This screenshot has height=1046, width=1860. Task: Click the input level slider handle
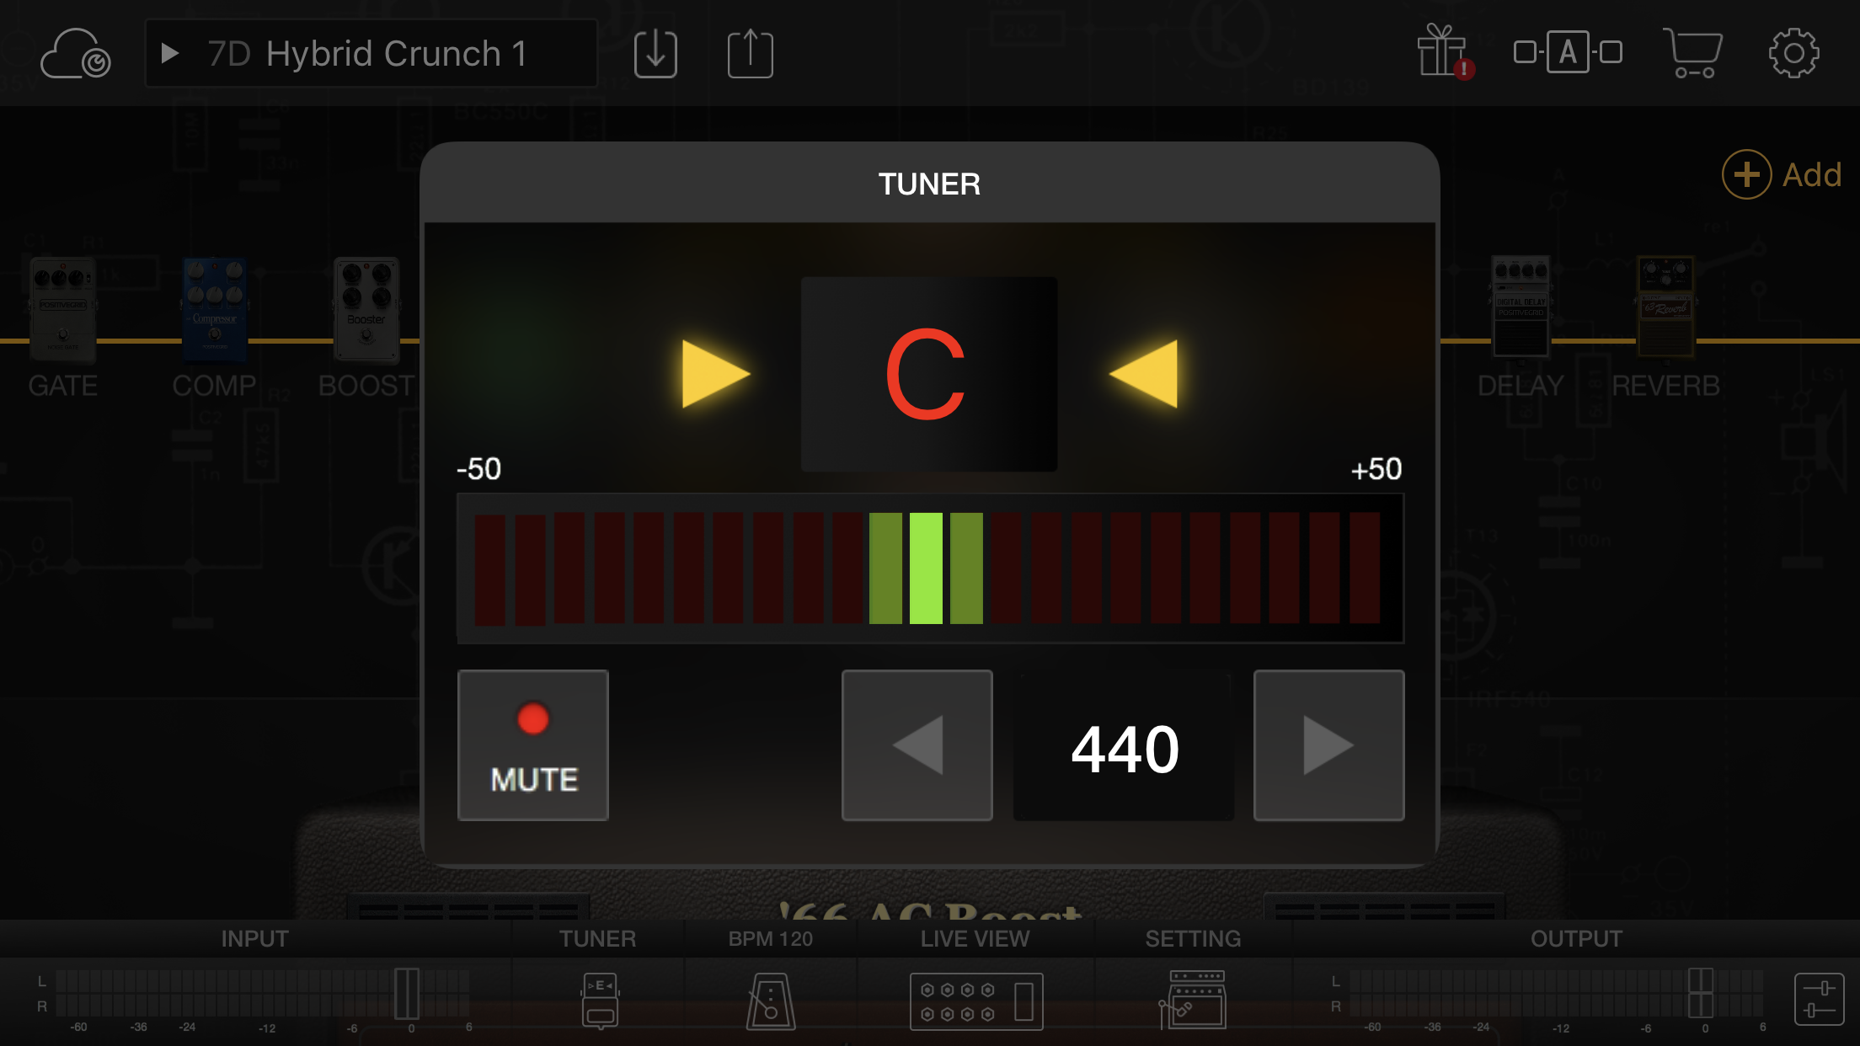tap(407, 994)
